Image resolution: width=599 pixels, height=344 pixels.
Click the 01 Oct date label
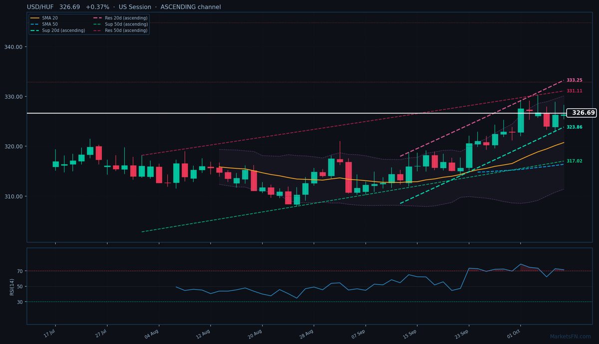tap(514, 334)
